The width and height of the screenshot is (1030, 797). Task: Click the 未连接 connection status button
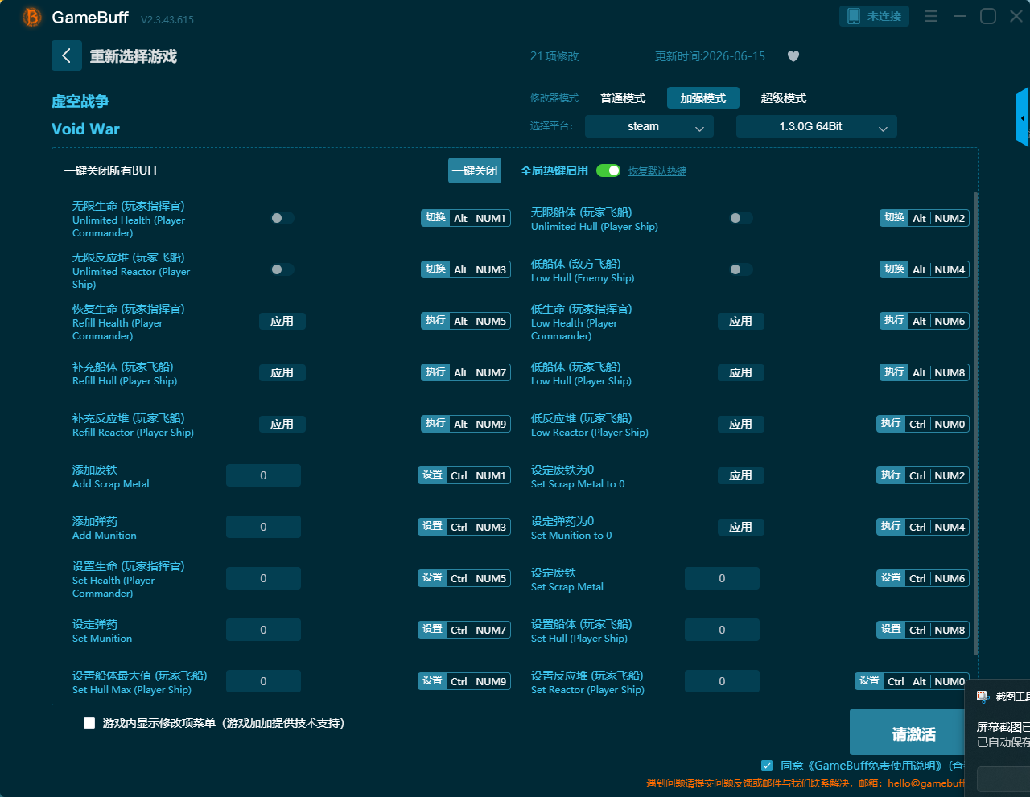click(874, 16)
